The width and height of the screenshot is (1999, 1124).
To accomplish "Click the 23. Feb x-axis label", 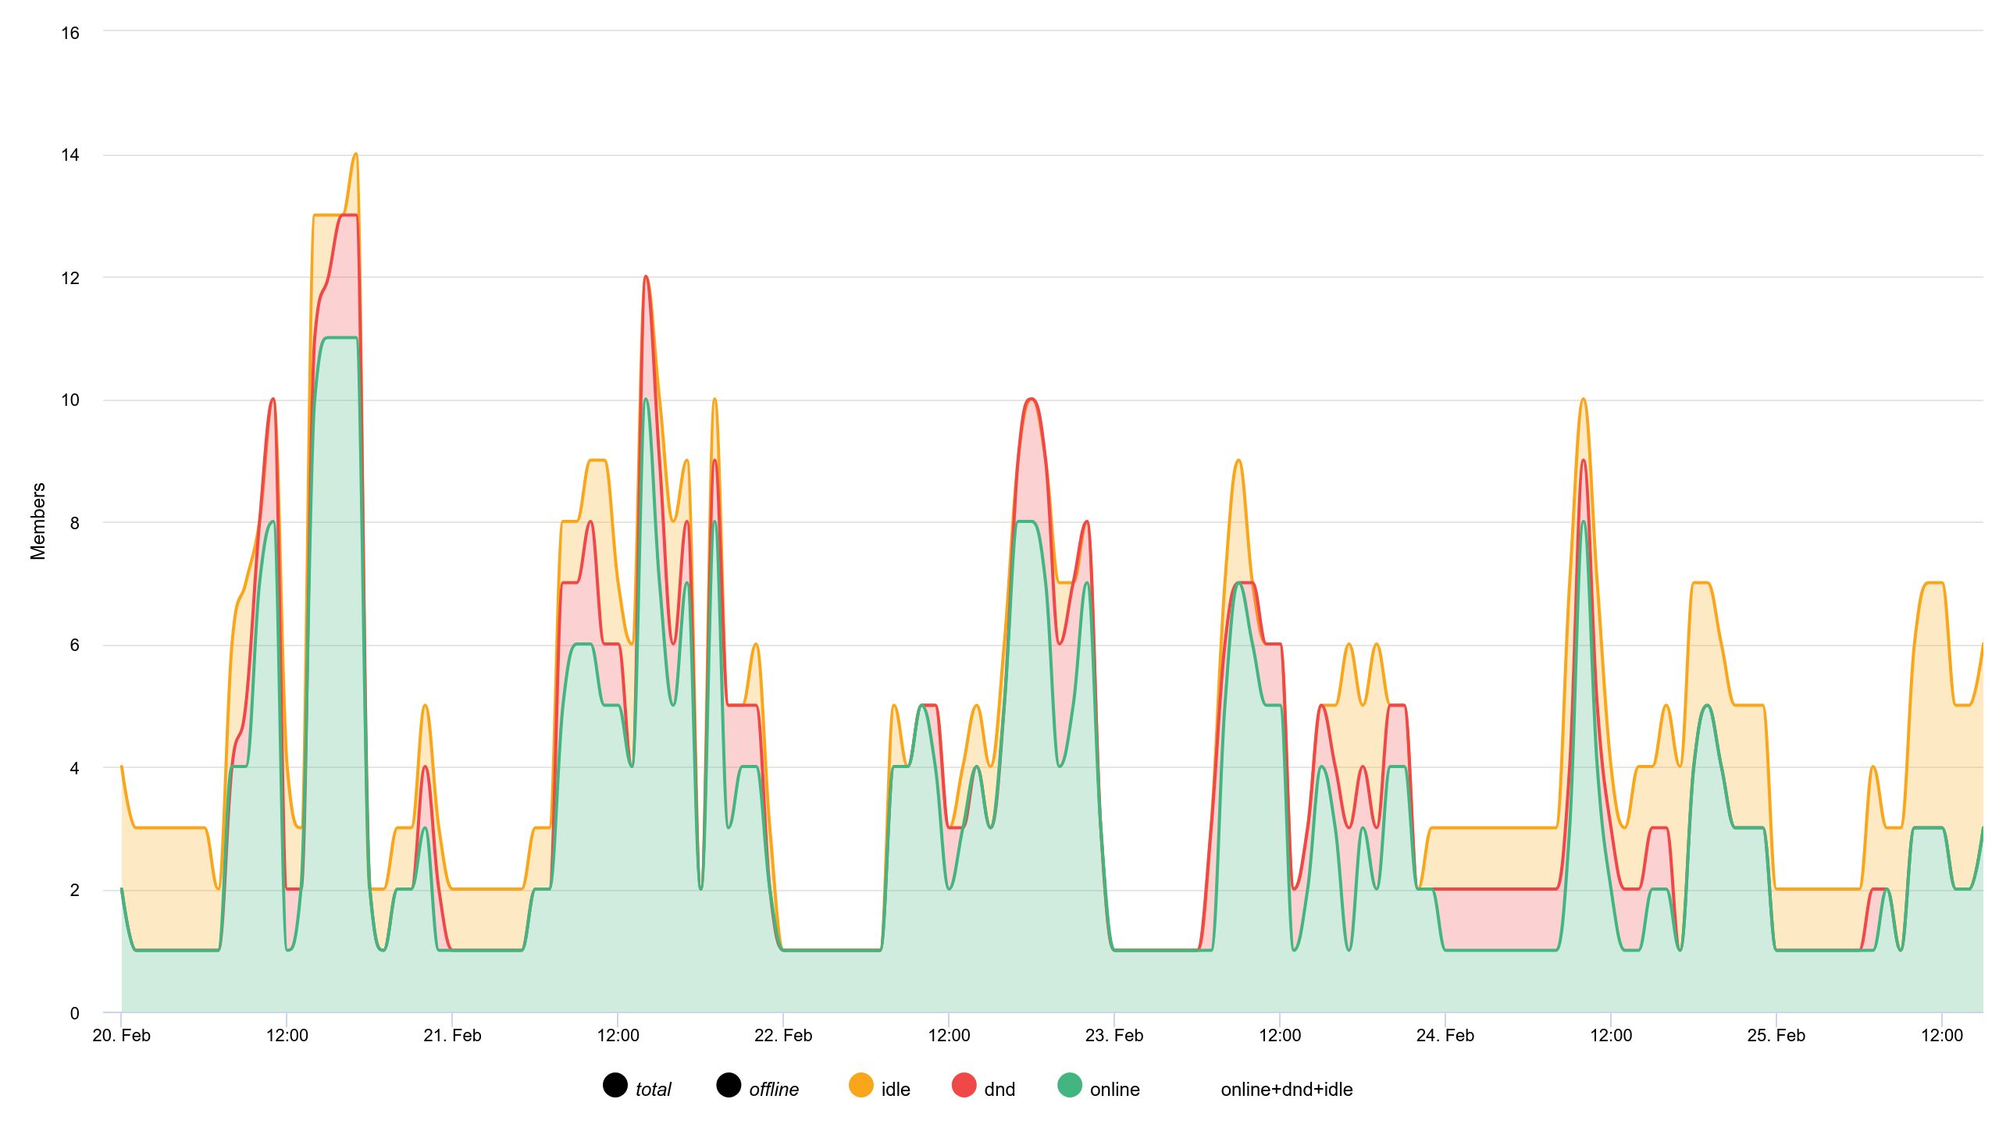I will pyautogui.click(x=1114, y=1036).
